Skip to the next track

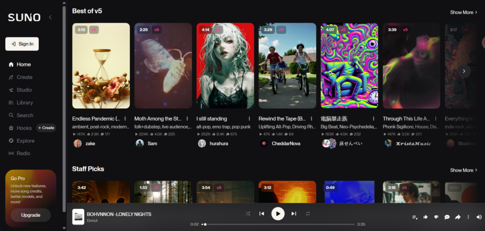[294, 213]
